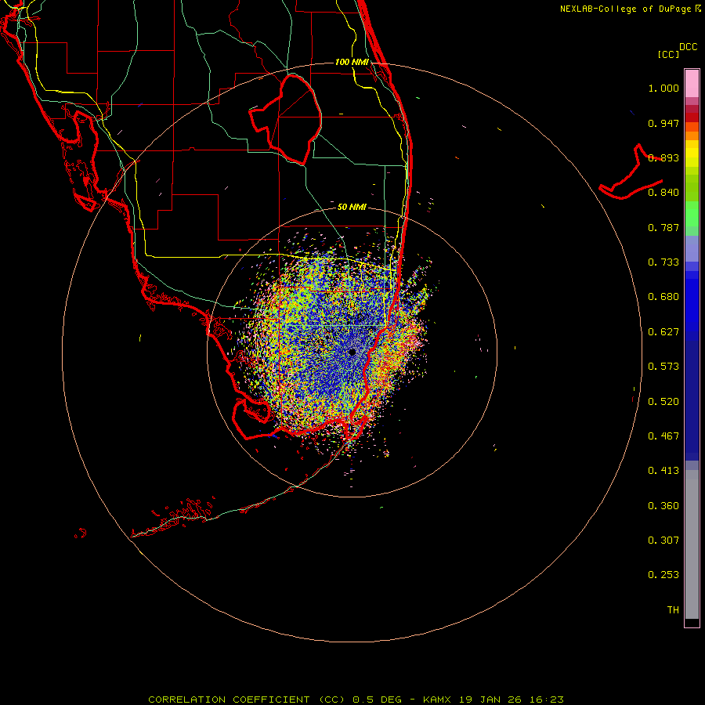Select the 0.307 scale value
The height and width of the screenshot is (705, 705).
pos(663,540)
